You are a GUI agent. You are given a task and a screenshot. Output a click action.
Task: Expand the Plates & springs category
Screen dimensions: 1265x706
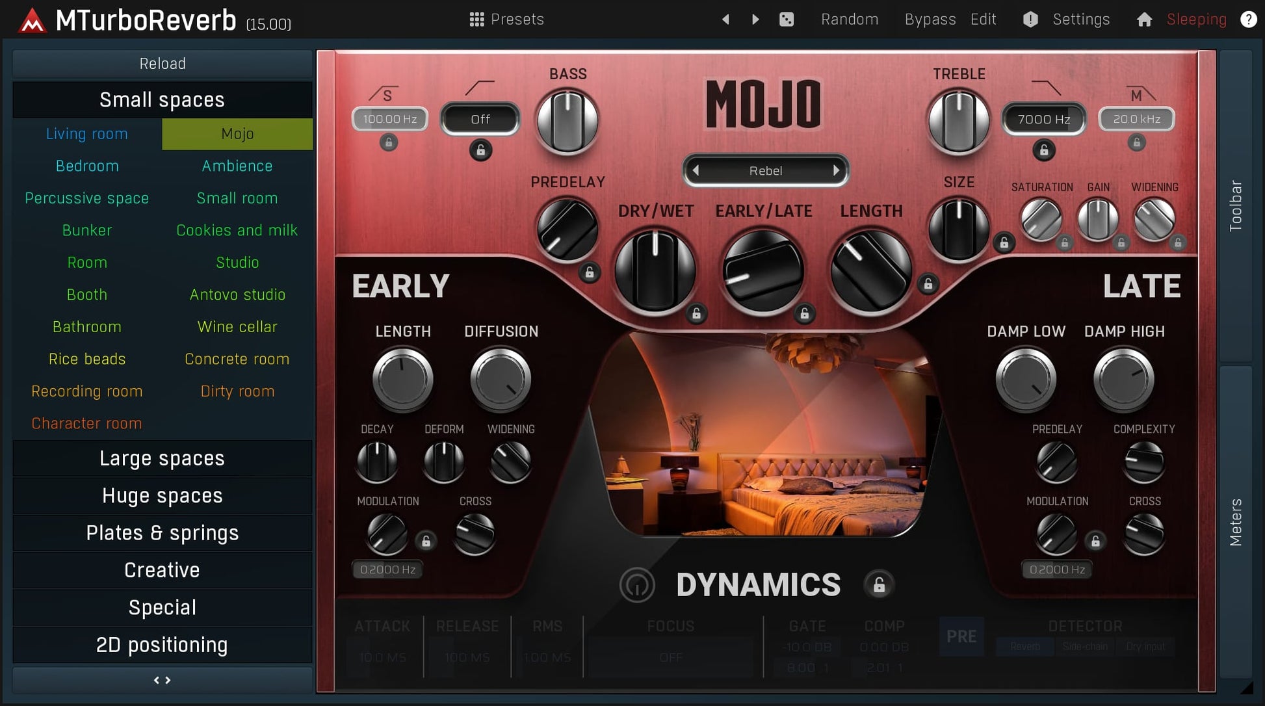click(x=162, y=533)
